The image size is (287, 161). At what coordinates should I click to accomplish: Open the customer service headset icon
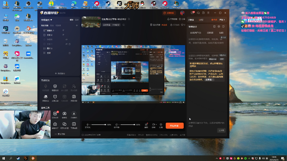pos(198,13)
